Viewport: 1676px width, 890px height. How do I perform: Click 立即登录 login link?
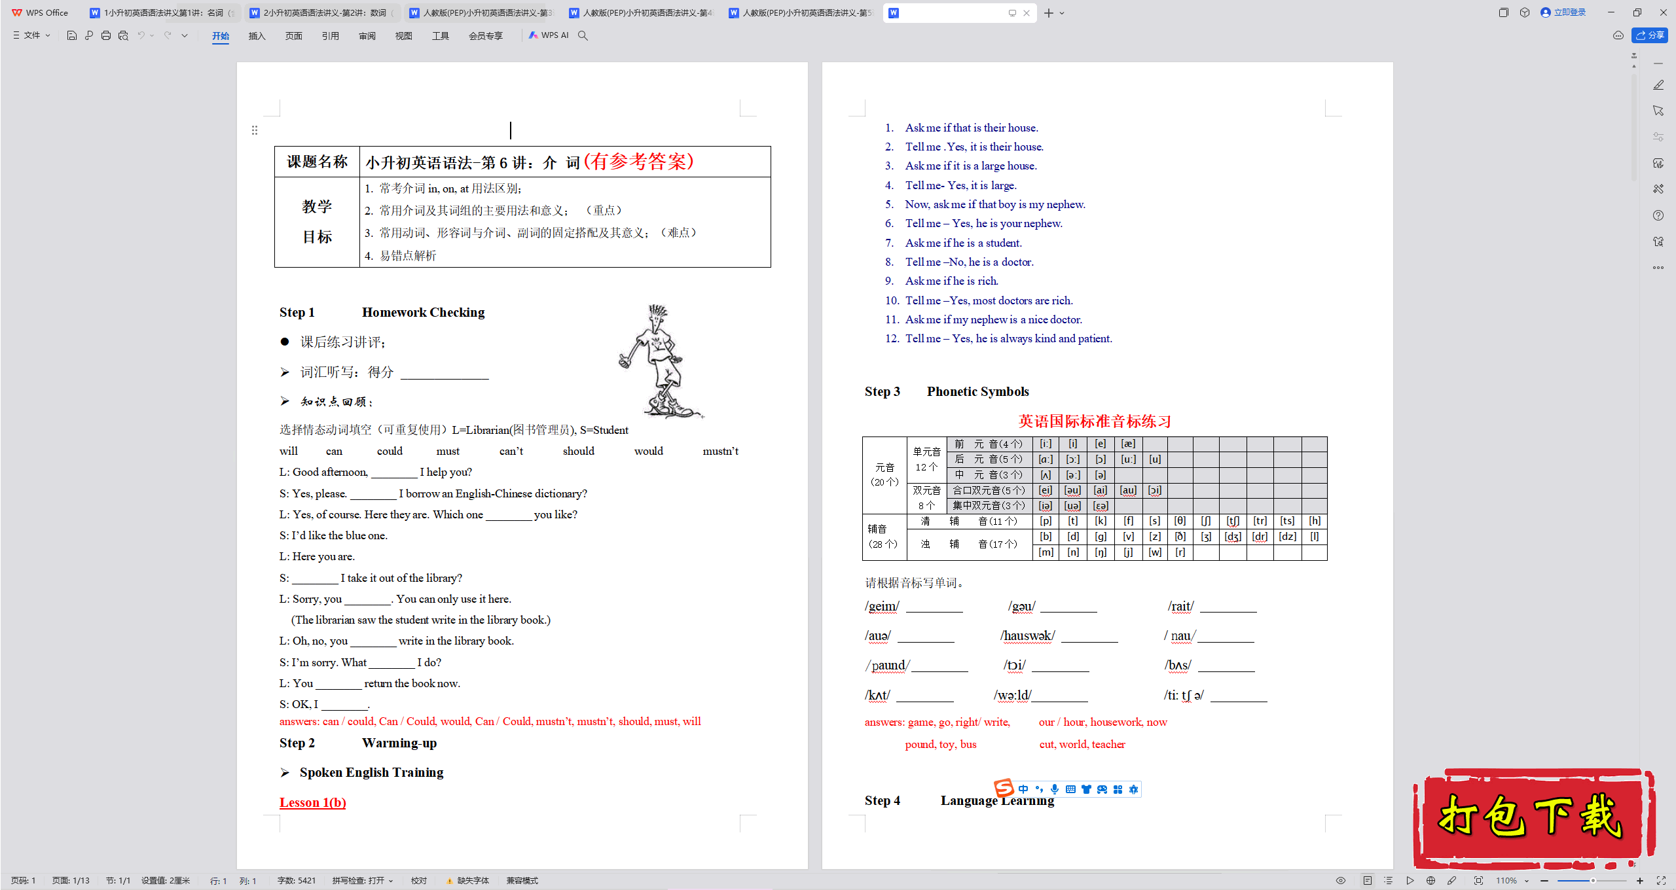pyautogui.click(x=1563, y=12)
